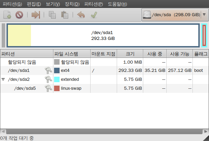Select the /dev/sda1 block in disk map
The width and height of the screenshot is (209, 141).
103,35
